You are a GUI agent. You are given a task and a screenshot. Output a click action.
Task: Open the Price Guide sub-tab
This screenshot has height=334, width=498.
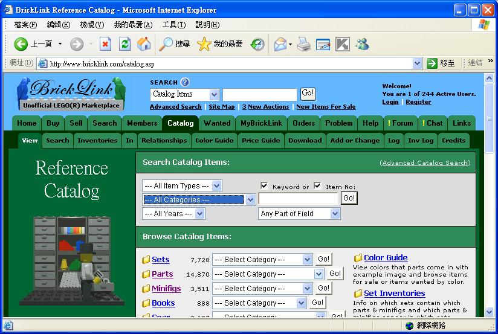[260, 141]
